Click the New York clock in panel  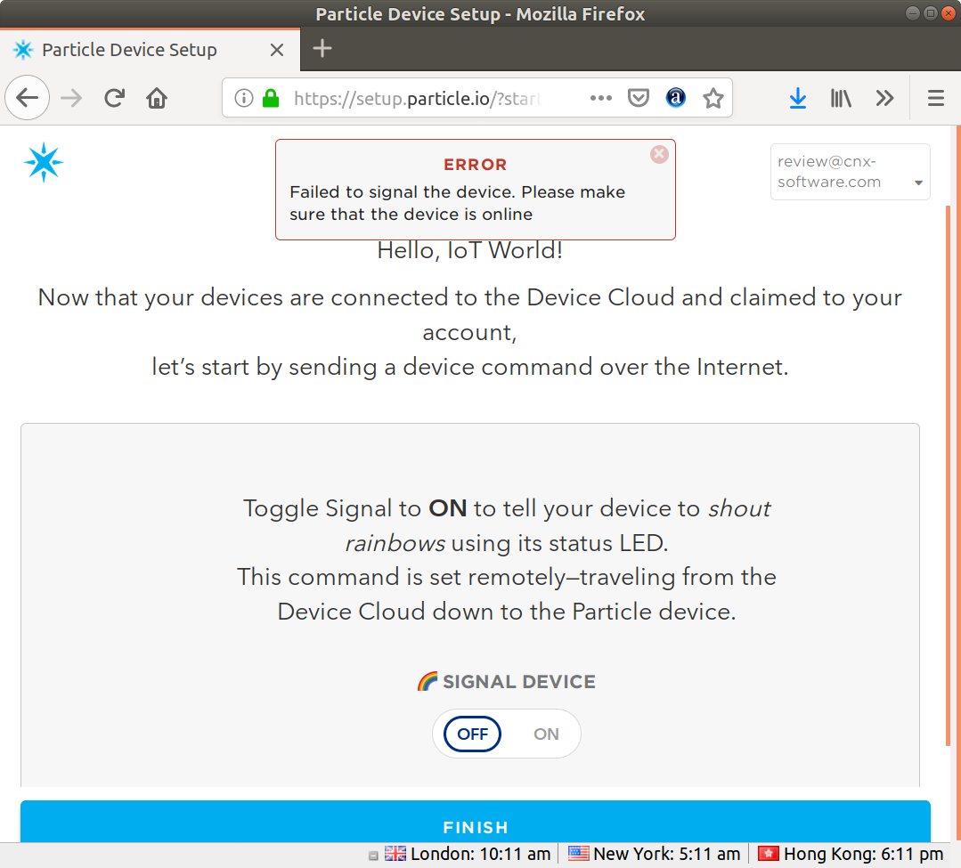click(667, 854)
